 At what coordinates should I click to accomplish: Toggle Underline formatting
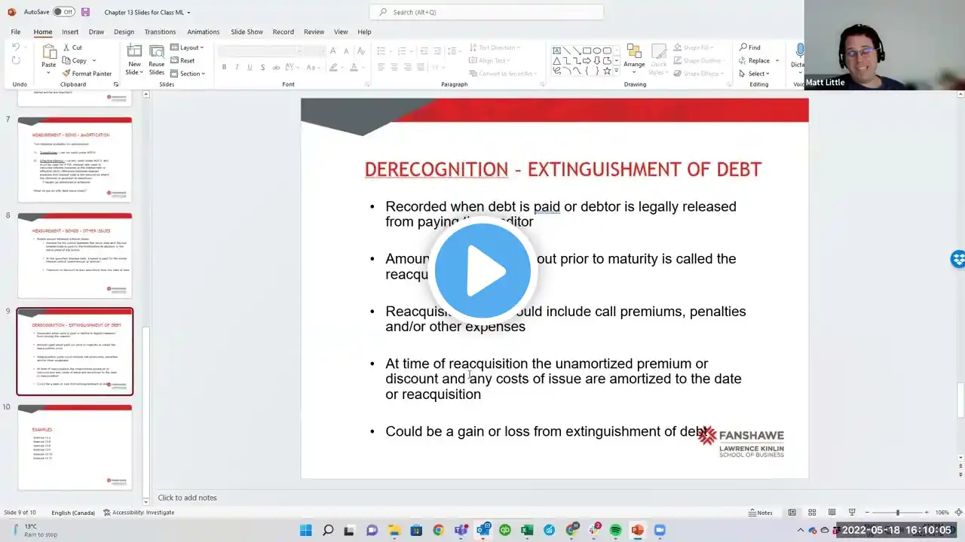(x=250, y=67)
